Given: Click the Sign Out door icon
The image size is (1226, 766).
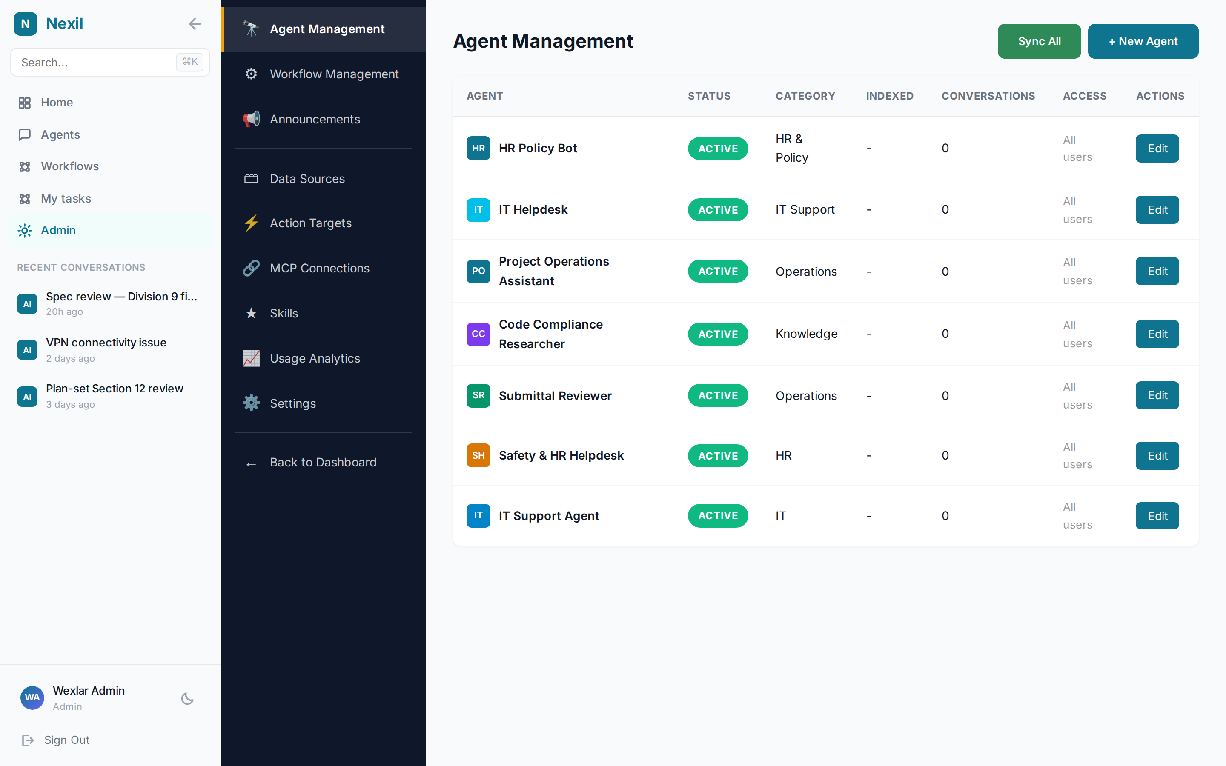Looking at the screenshot, I should pos(28,740).
